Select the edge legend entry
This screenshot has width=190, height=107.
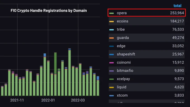[147, 46]
